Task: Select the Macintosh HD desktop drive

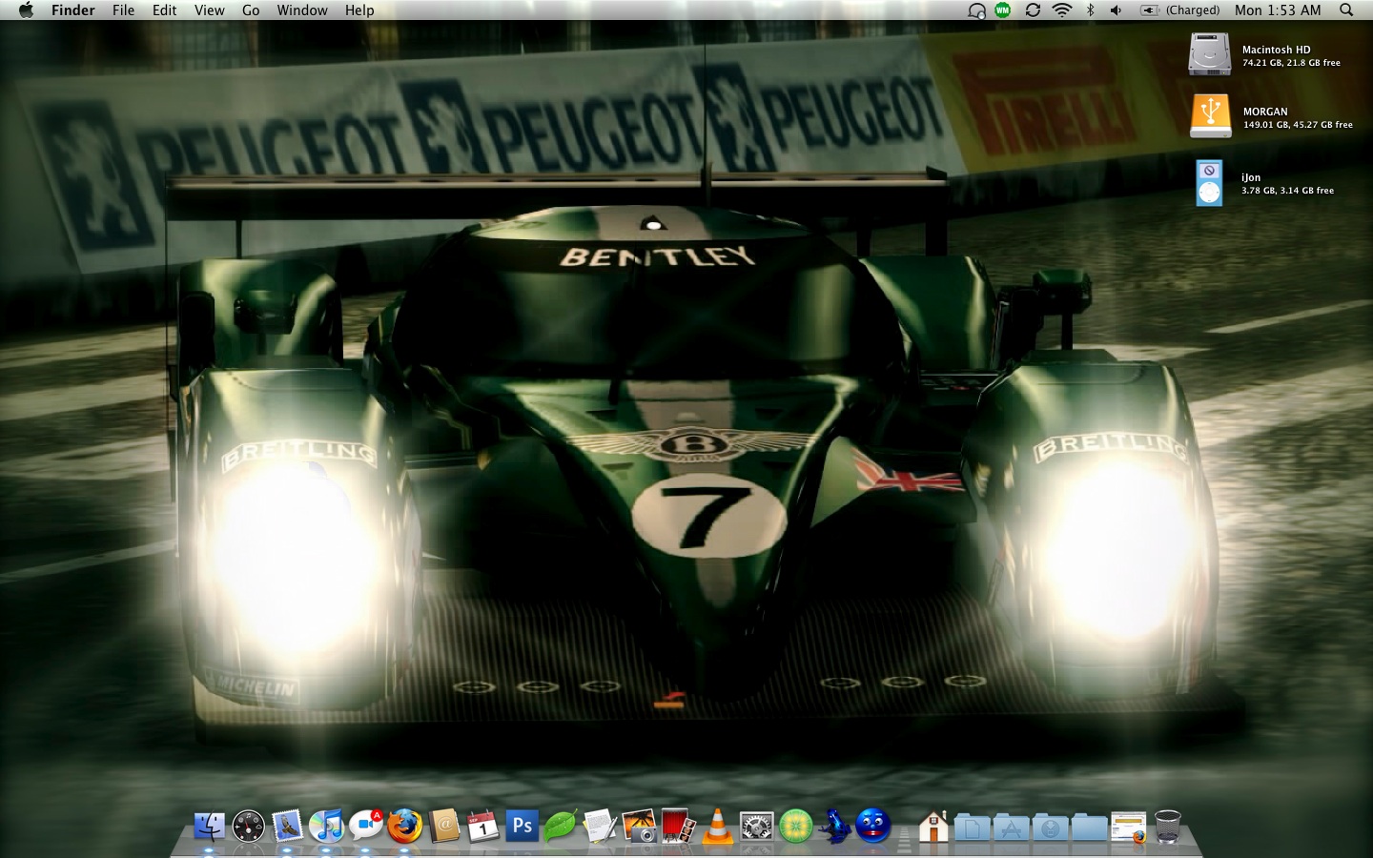Action: [1209, 54]
